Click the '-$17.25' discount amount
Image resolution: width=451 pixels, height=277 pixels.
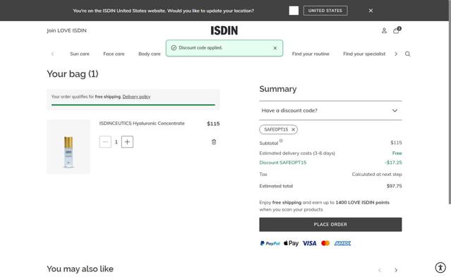393,163
